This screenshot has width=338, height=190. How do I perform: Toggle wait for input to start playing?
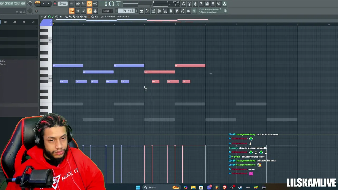click(x=78, y=4)
